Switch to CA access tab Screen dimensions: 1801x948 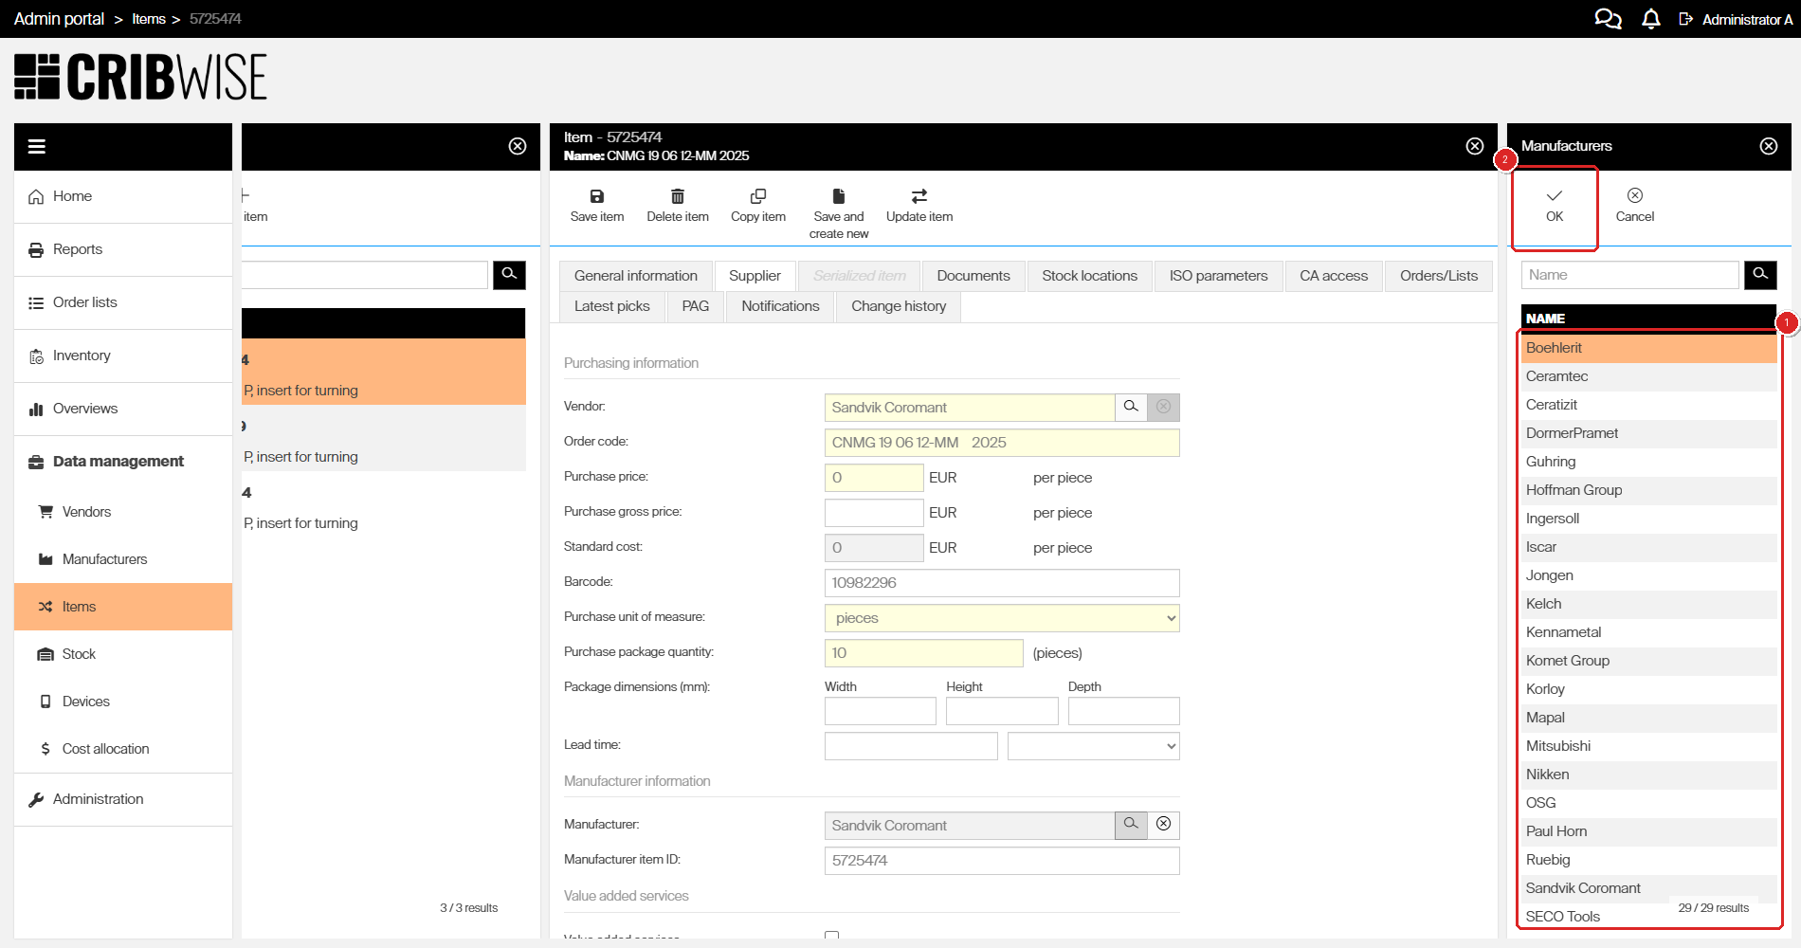1334,276
